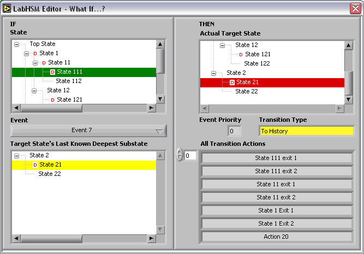
Task: Click the Action 20 transition action
Action: point(276,237)
